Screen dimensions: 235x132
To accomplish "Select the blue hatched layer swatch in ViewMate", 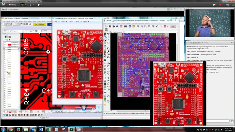I will pos(9,47).
